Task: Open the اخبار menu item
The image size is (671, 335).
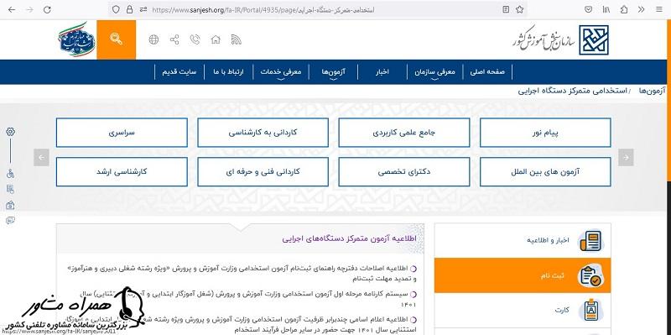Action: tap(382, 72)
